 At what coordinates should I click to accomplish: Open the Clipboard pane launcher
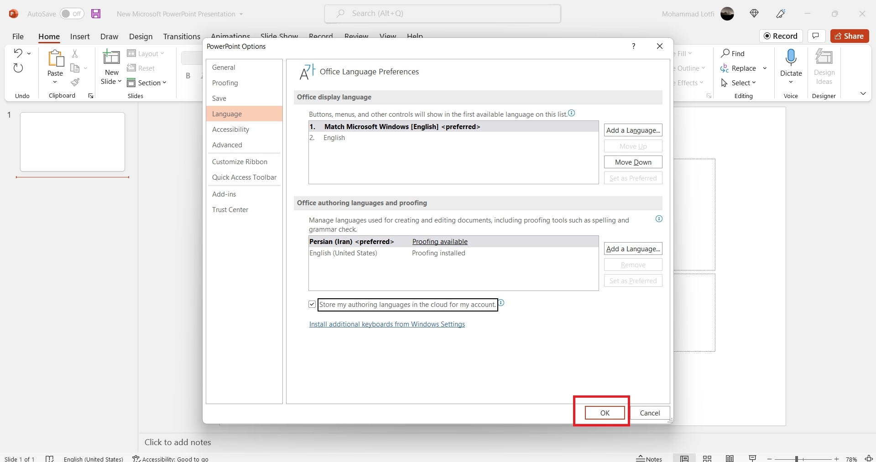(x=91, y=96)
